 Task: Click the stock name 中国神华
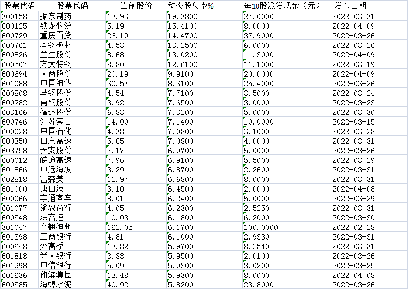pyautogui.click(x=56, y=84)
